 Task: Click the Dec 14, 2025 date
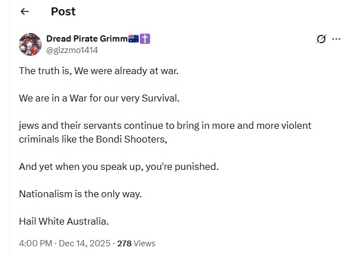click(84, 243)
